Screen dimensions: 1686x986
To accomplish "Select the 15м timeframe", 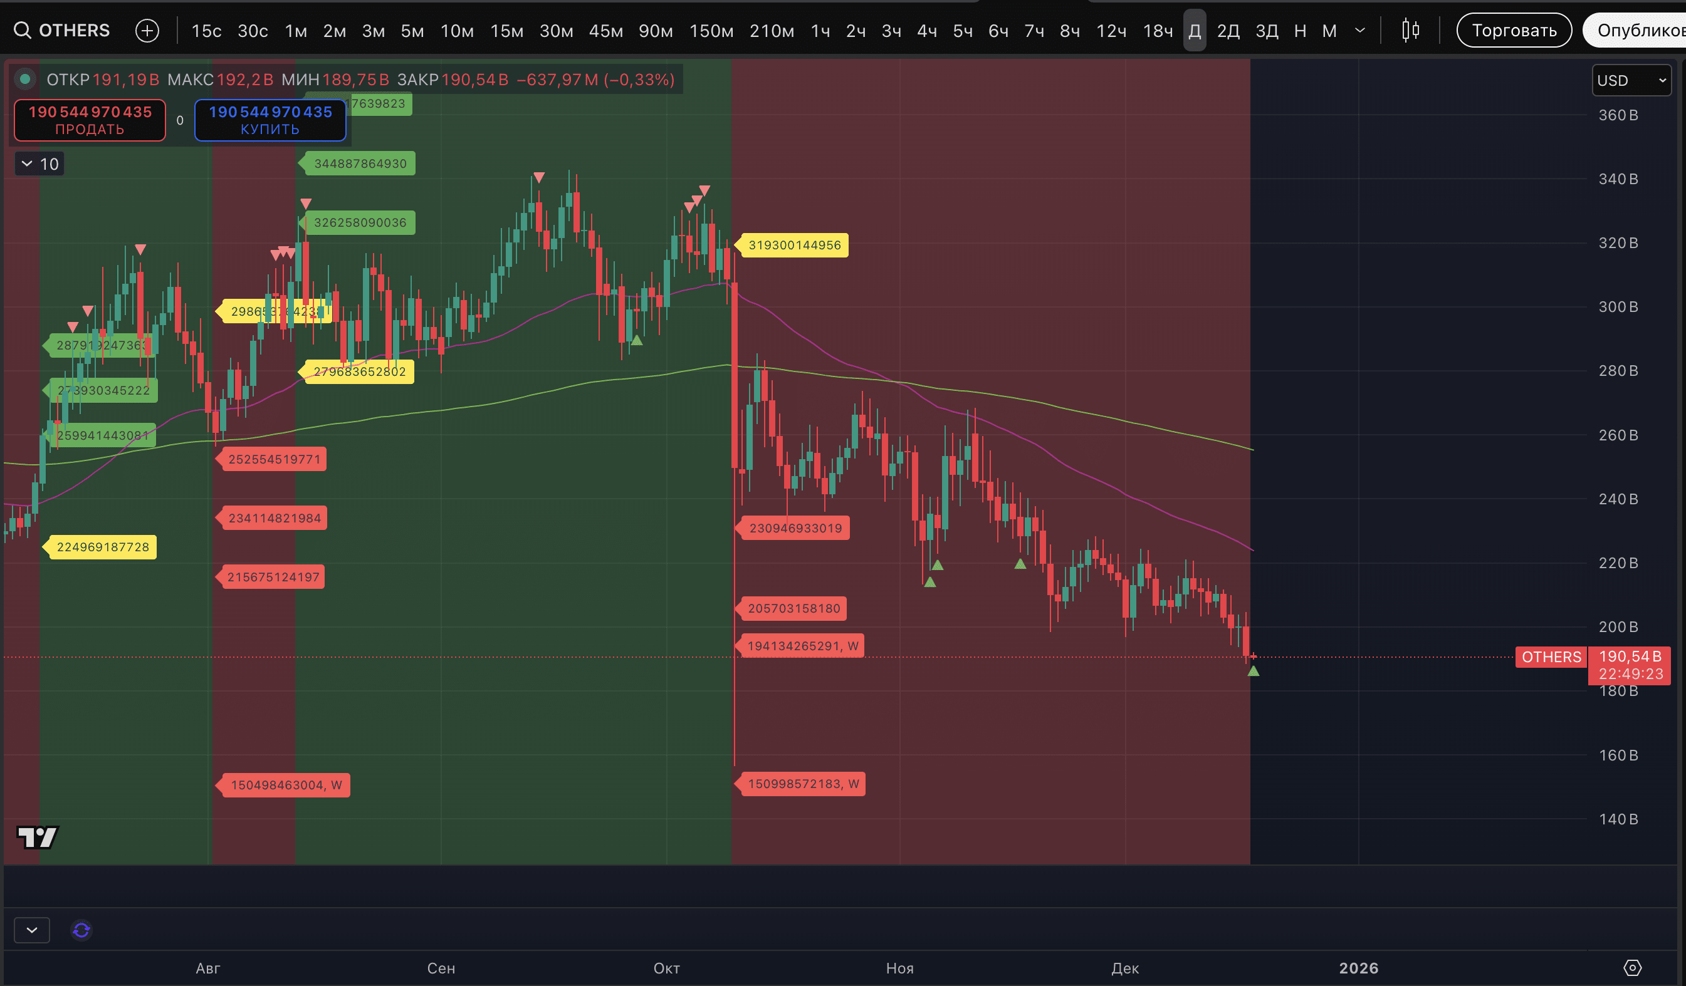I will [x=506, y=31].
